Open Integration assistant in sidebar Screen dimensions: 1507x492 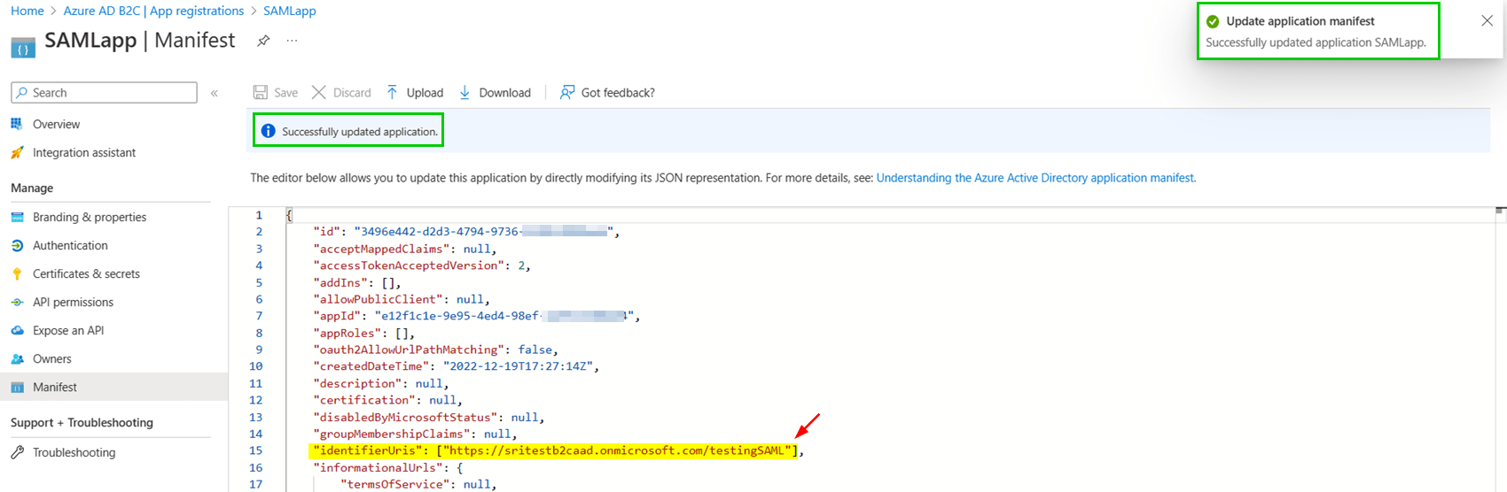[x=84, y=153]
